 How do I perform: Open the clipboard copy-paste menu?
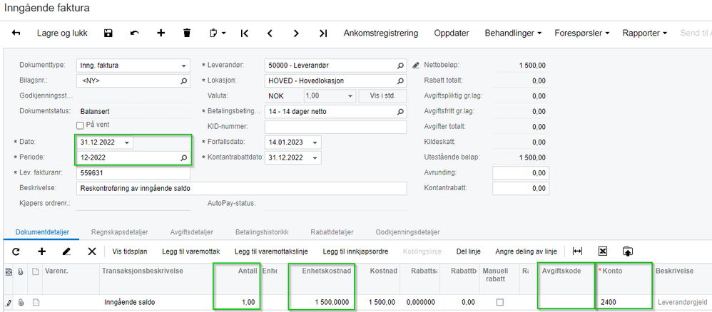click(218, 33)
